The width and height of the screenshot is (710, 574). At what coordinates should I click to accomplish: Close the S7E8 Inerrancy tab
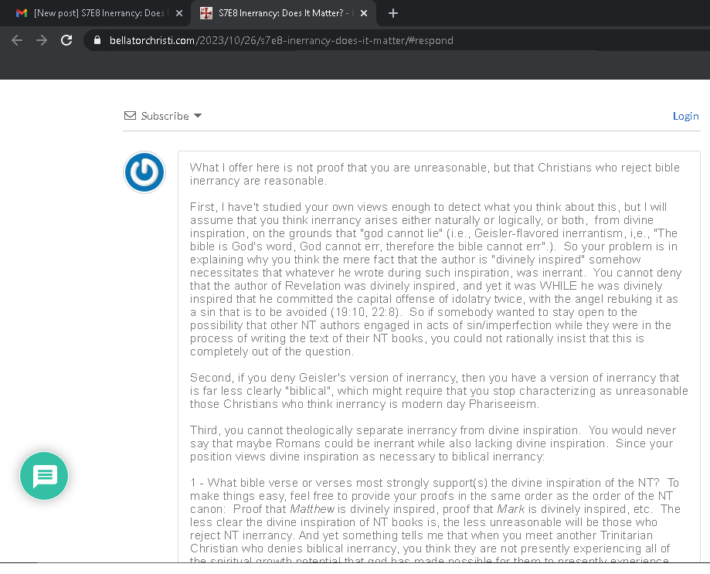point(364,14)
